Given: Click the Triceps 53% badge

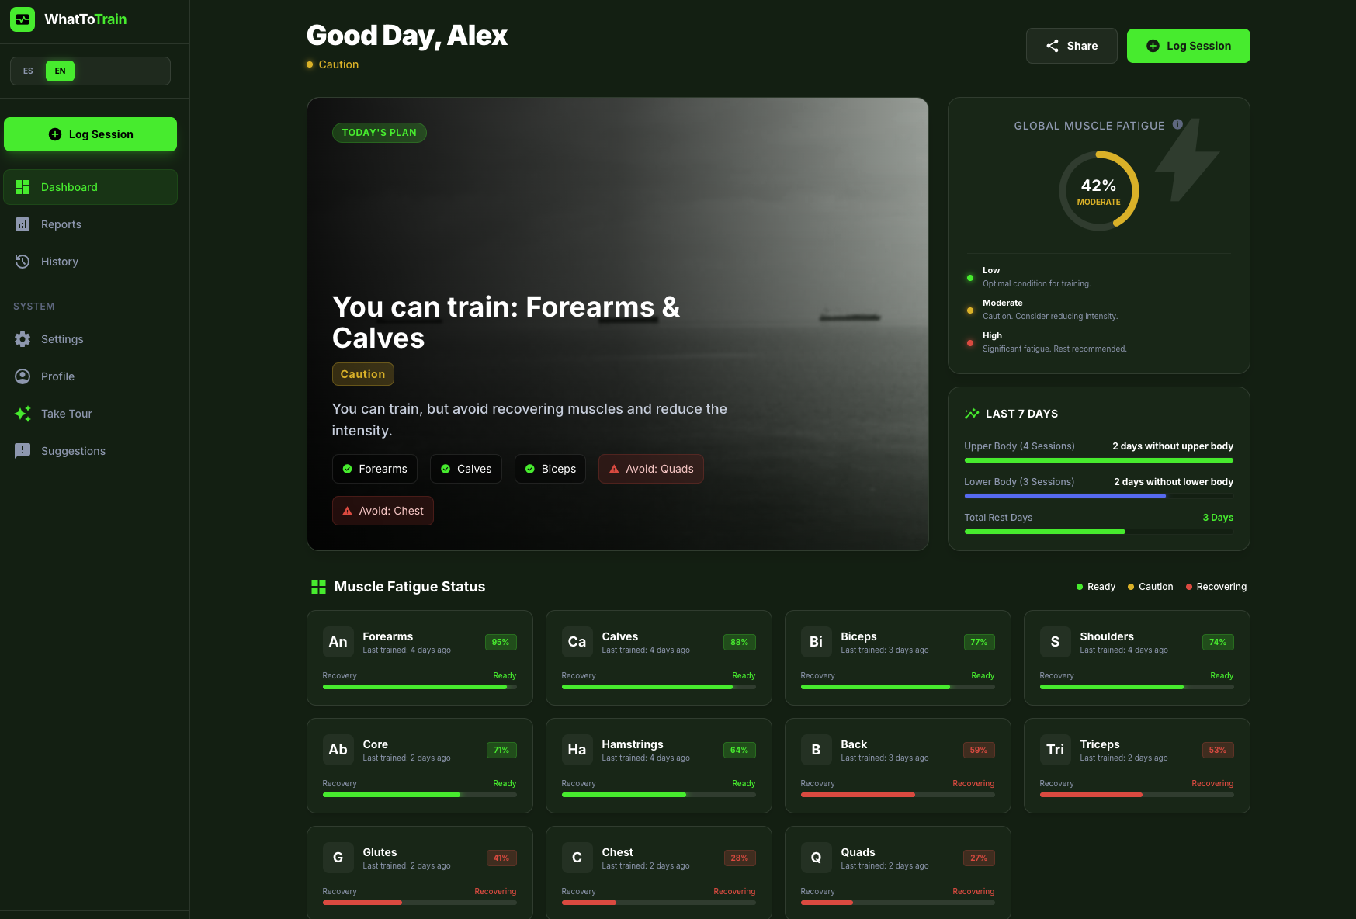Looking at the screenshot, I should click(1218, 750).
